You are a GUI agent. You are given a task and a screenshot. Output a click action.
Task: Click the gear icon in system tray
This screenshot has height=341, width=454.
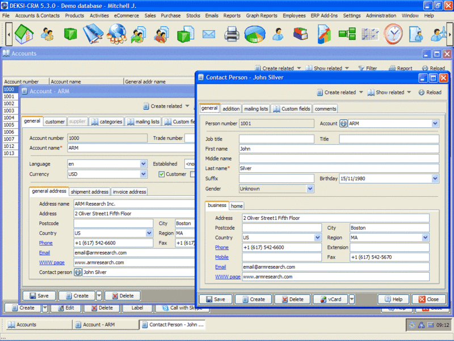pos(412,325)
